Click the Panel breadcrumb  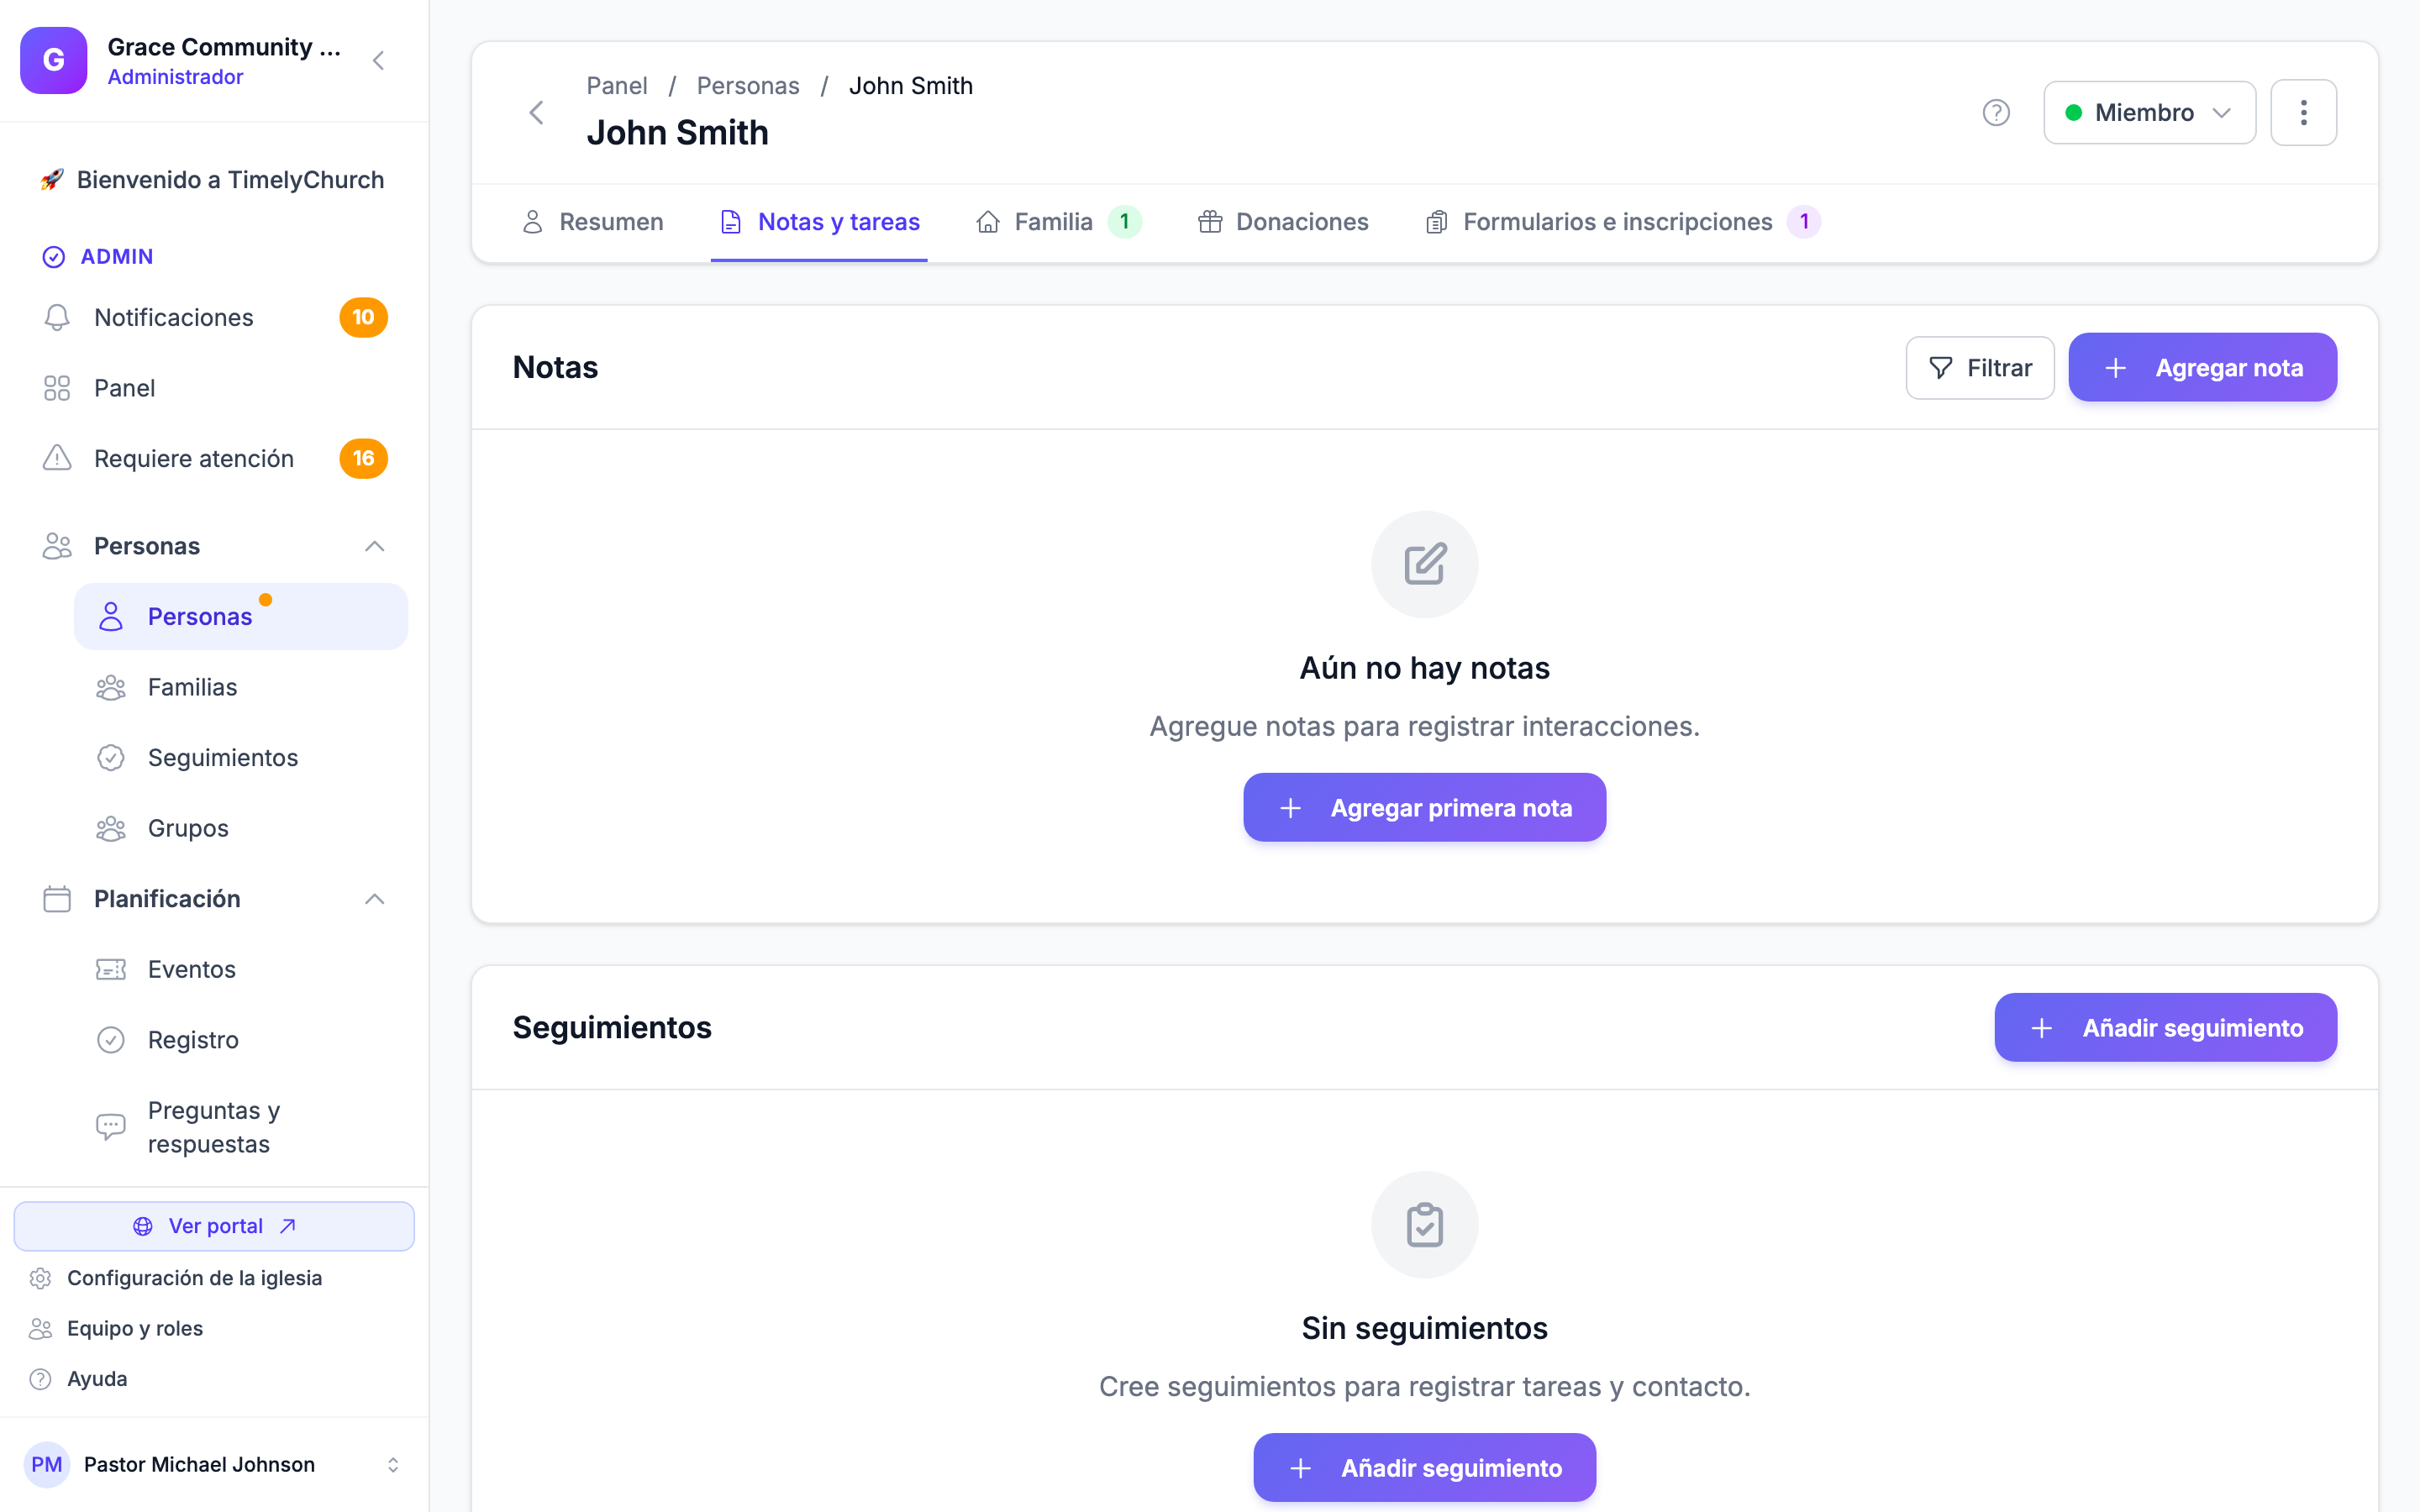tap(617, 86)
